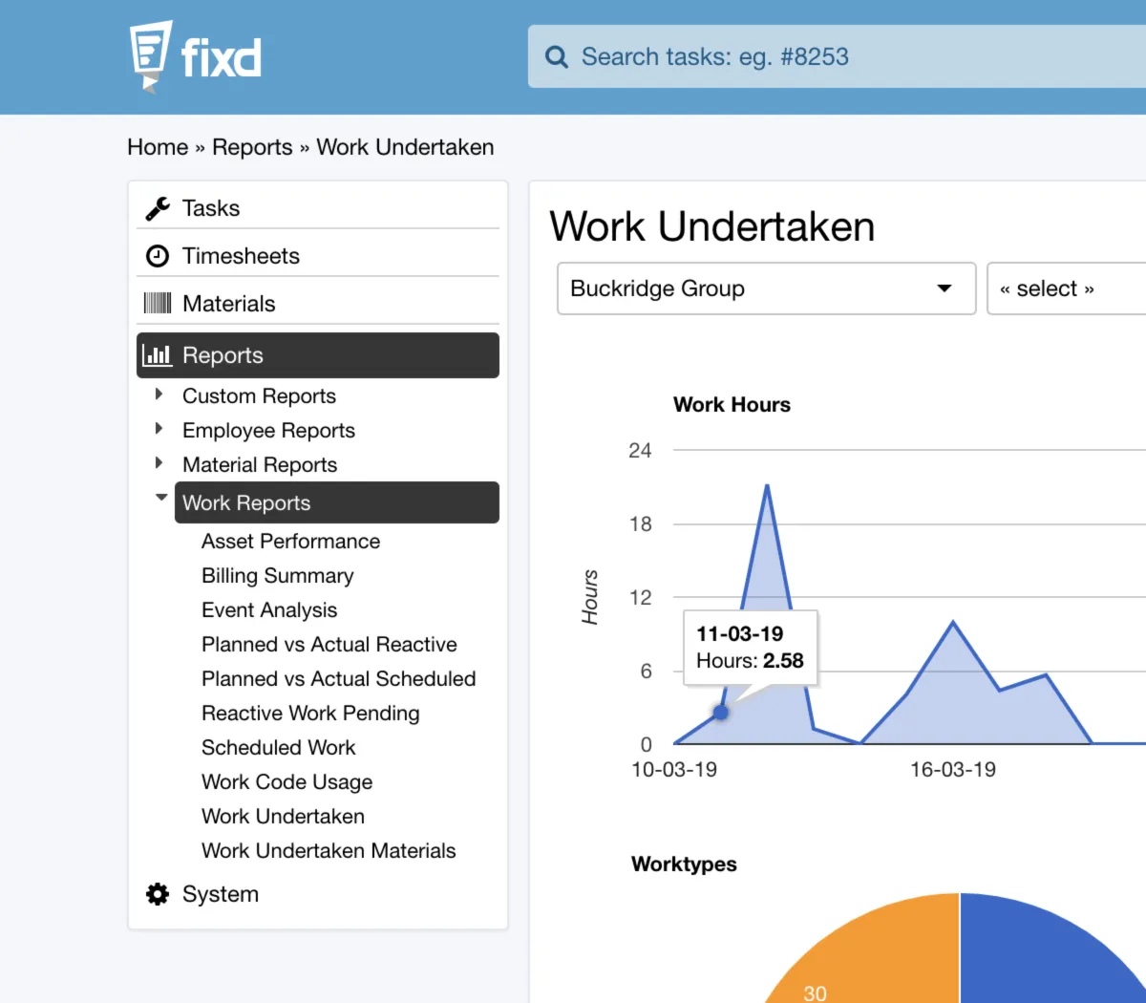The image size is (1146, 1003).
Task: Click the Timesheets clock icon
Action: click(x=158, y=256)
